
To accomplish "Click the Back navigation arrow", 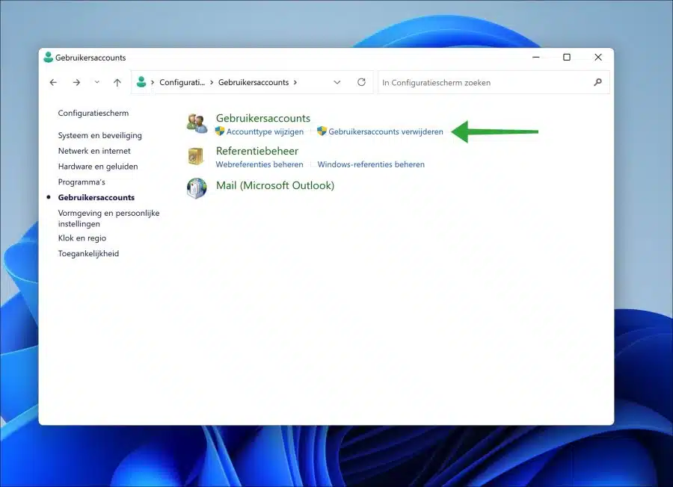I will (x=53, y=82).
